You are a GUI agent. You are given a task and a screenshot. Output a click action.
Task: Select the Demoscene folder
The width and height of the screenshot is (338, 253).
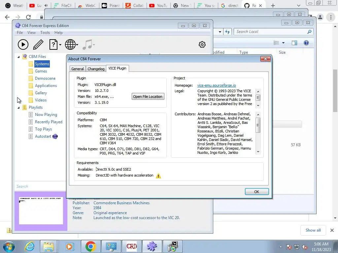click(x=45, y=78)
